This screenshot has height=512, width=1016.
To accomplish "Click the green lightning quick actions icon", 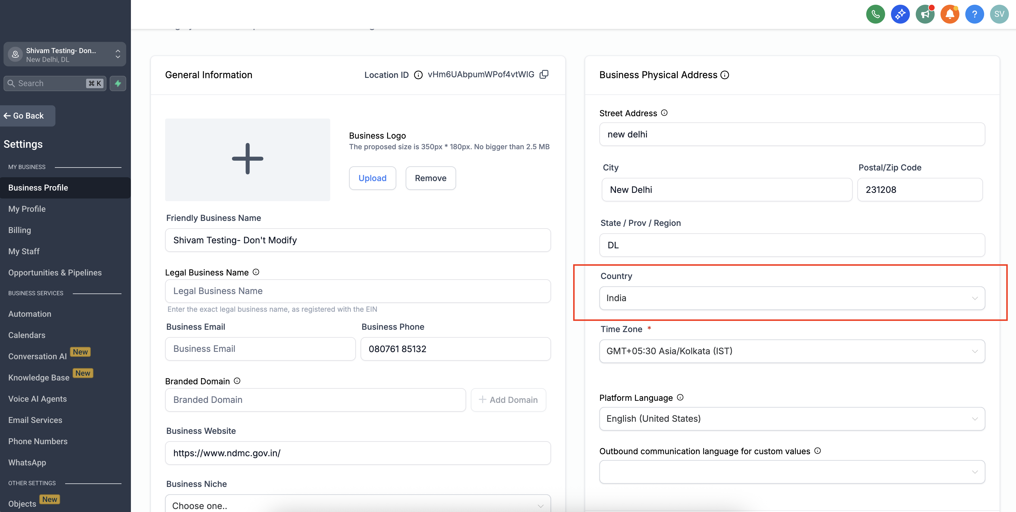I will pyautogui.click(x=118, y=83).
